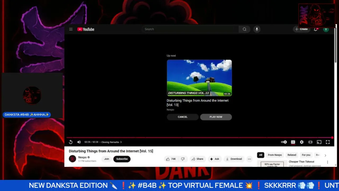This screenshot has height=191, width=339.
Task: Select the From Nexpo filter chip
Action: coord(275,155)
